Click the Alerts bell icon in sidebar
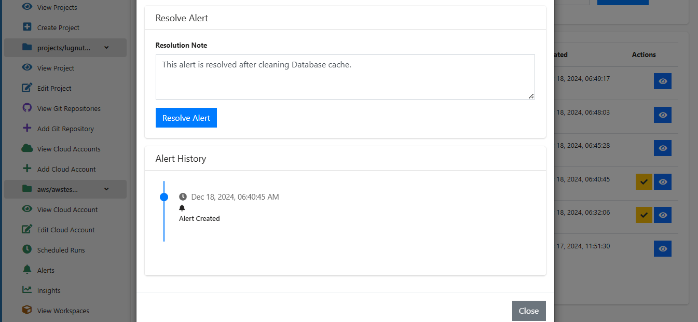 [28, 270]
